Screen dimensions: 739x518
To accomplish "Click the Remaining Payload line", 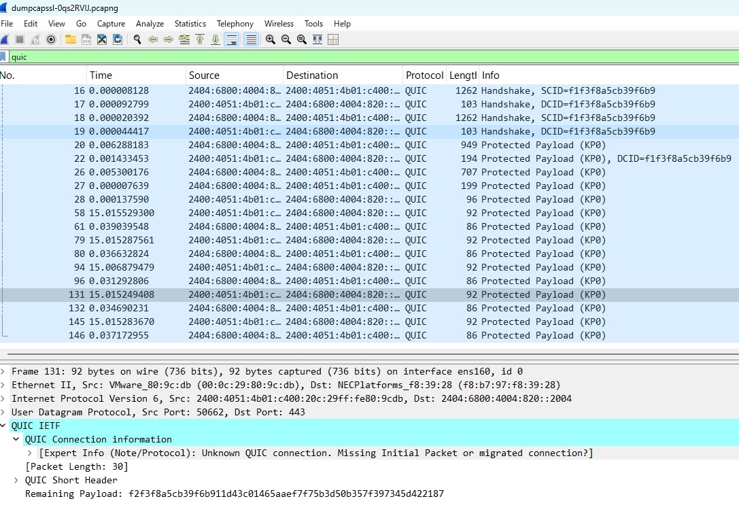I will [x=235, y=494].
